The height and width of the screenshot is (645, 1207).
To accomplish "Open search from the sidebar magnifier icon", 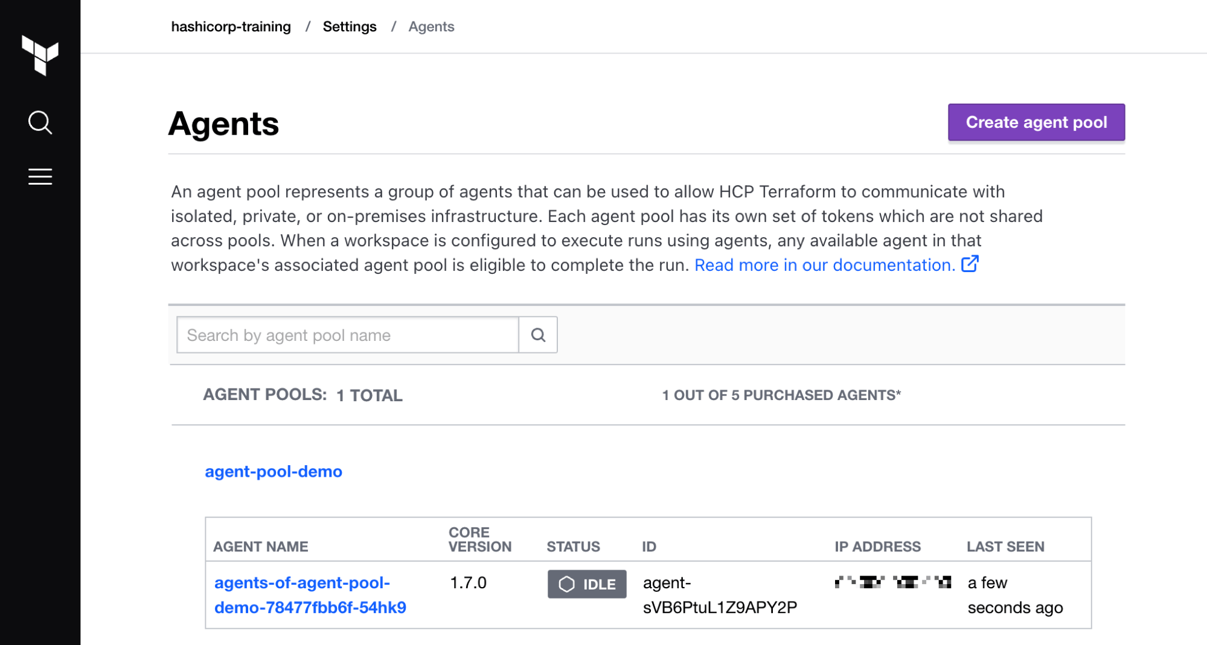I will click(39, 122).
